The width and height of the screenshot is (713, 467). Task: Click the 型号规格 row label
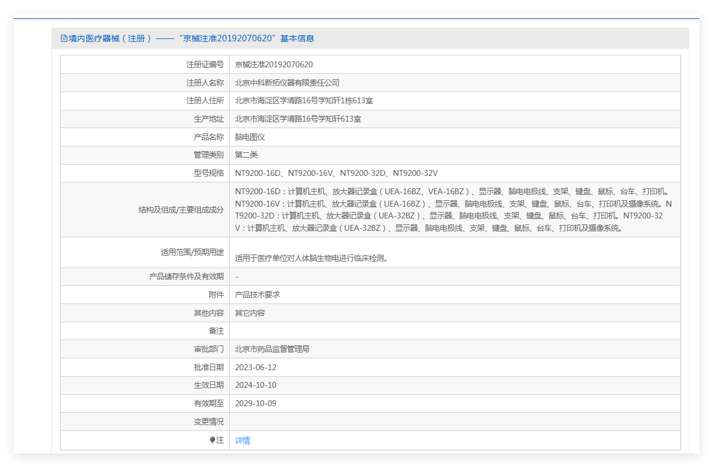coord(209,173)
